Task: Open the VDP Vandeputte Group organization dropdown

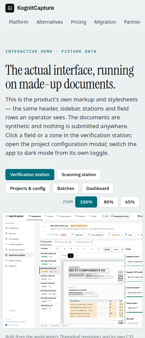Action: point(117,216)
